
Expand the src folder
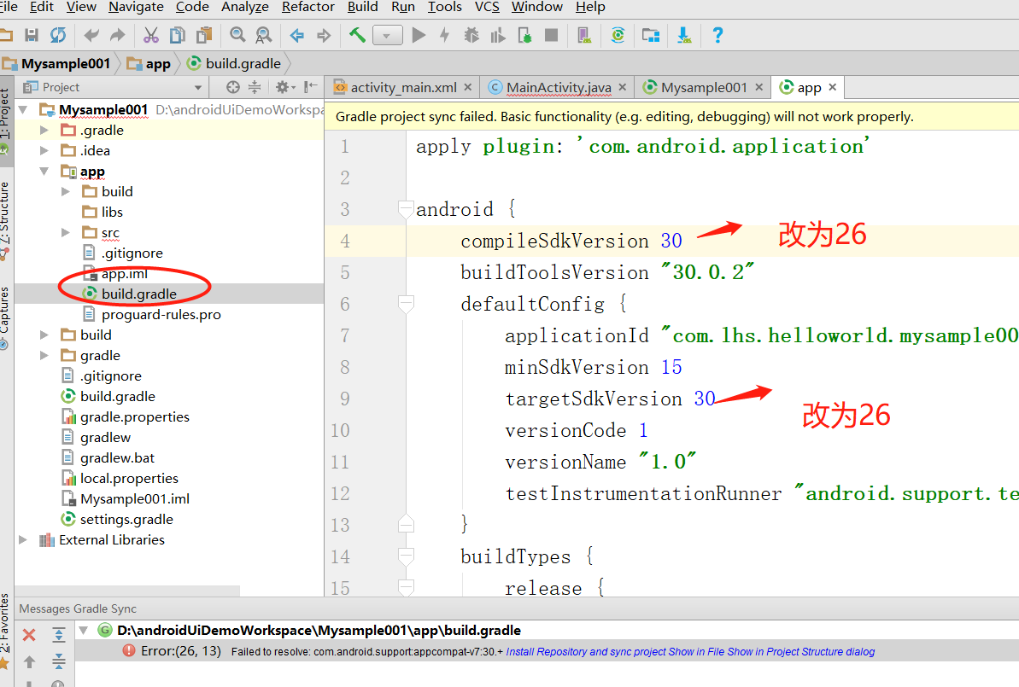[65, 232]
